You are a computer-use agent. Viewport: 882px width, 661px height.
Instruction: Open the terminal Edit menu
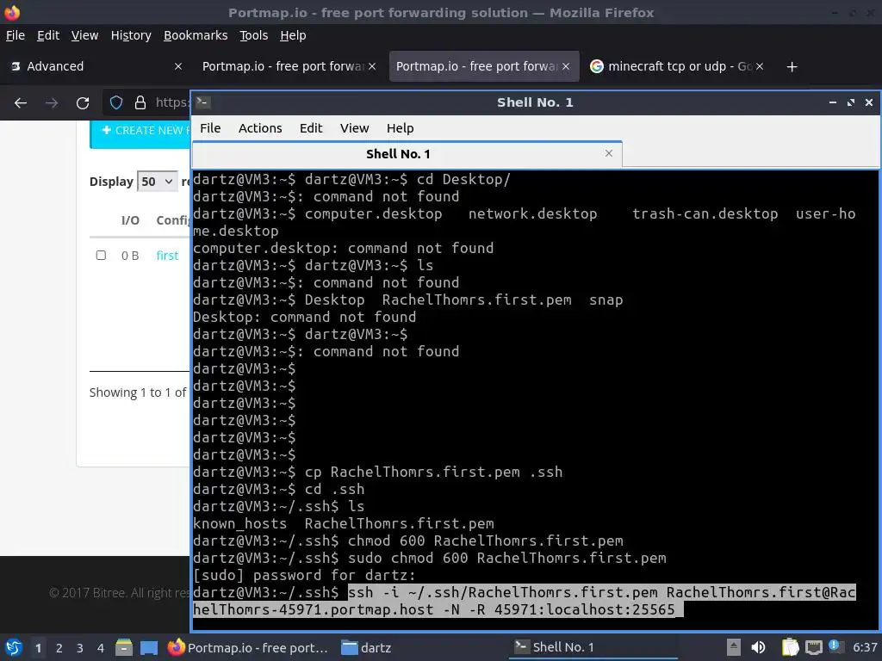tap(310, 128)
